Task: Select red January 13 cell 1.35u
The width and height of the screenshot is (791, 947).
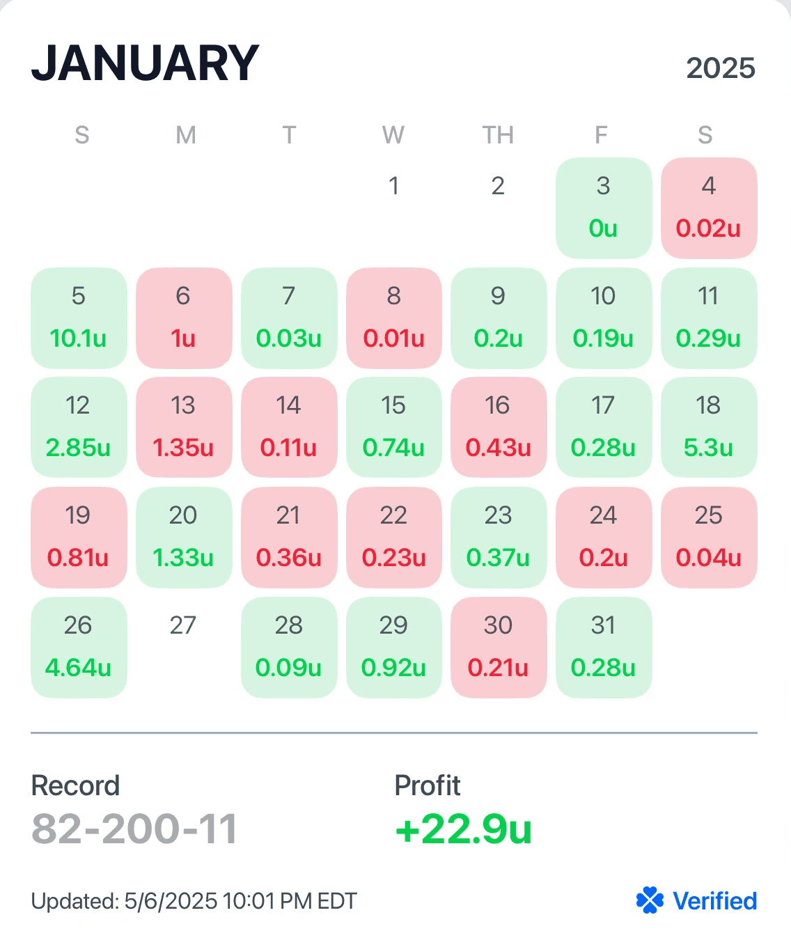Action: click(184, 428)
